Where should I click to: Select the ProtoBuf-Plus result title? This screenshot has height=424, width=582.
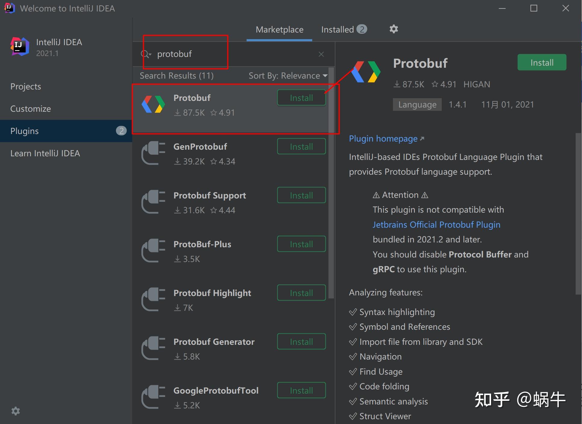tap(202, 244)
